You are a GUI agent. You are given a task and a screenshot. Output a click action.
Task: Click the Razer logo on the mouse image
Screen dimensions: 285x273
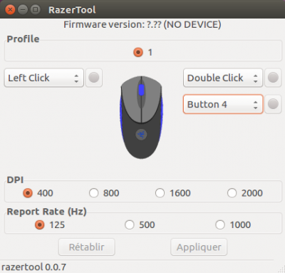[141, 135]
